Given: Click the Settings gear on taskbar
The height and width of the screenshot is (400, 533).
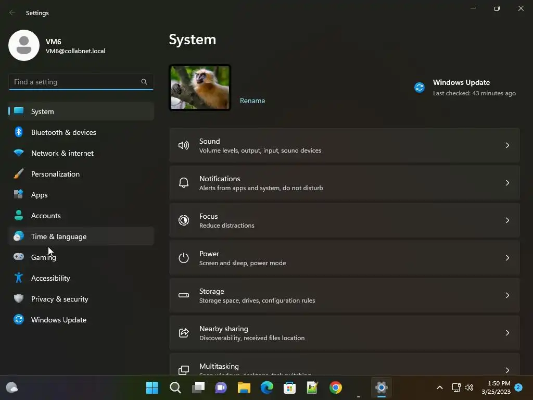Looking at the screenshot, I should coord(382,387).
